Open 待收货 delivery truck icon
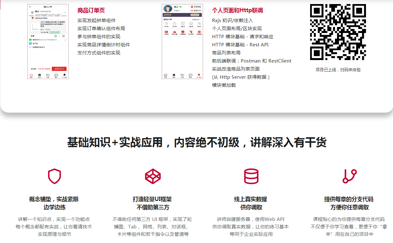Screen dimensions: 393x243 coord(191,24)
